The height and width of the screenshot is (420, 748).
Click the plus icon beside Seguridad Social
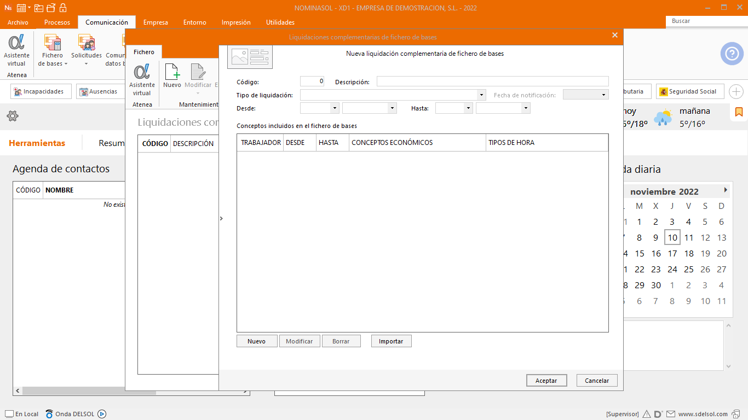click(736, 91)
